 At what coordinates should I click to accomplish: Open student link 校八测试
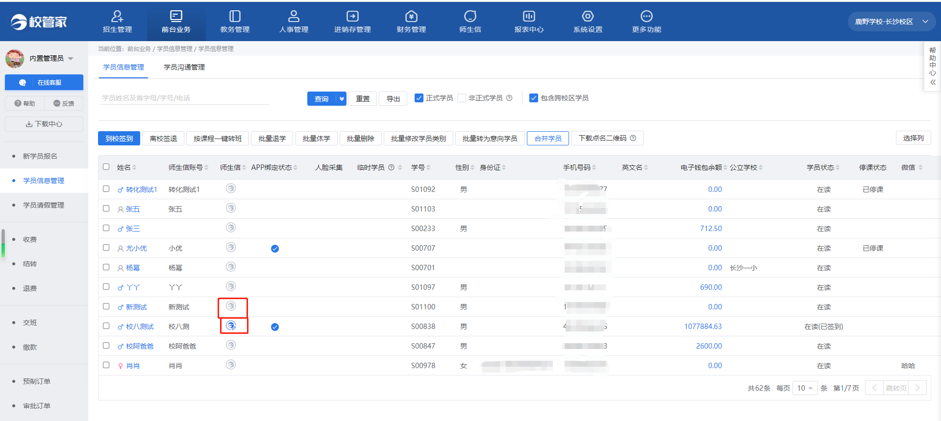140,327
